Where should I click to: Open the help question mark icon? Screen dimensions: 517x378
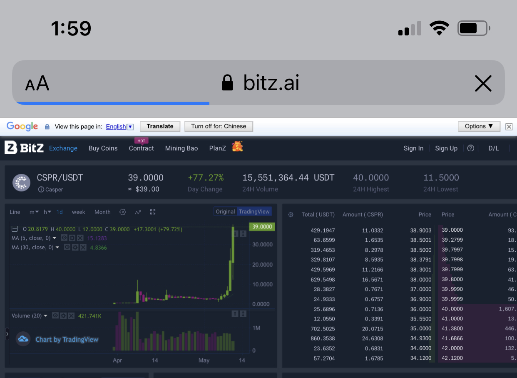point(471,148)
